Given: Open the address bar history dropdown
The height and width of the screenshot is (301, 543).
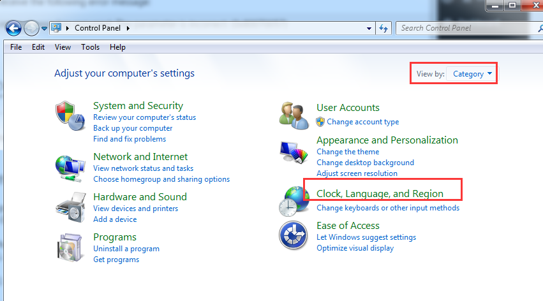Looking at the screenshot, I should pyautogui.click(x=369, y=28).
